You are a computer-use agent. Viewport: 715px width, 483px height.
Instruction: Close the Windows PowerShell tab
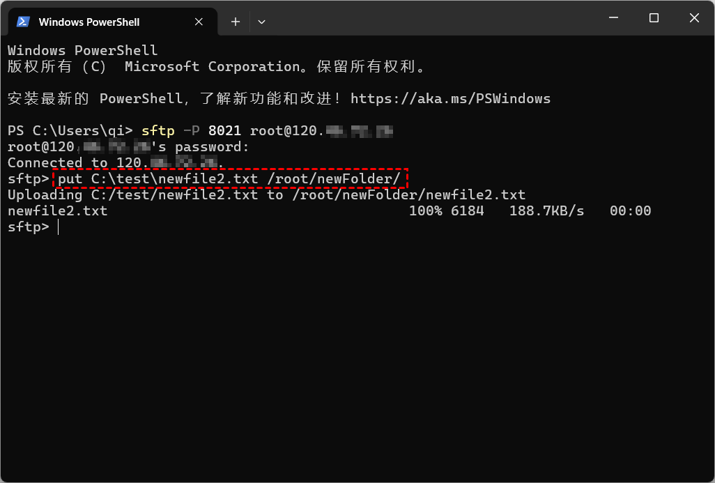click(199, 22)
